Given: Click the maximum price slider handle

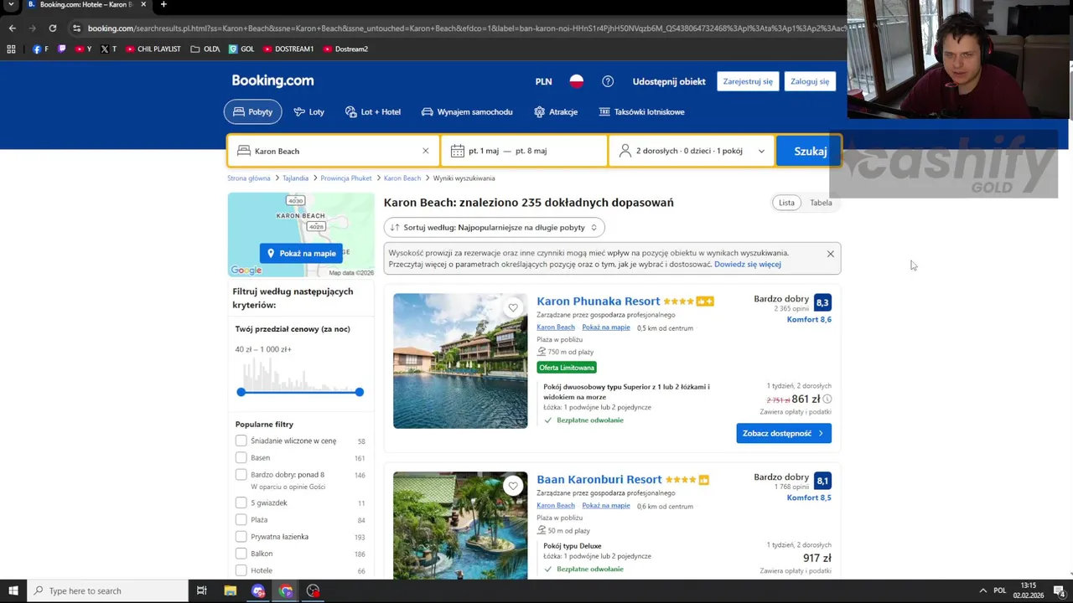Looking at the screenshot, I should (x=359, y=392).
